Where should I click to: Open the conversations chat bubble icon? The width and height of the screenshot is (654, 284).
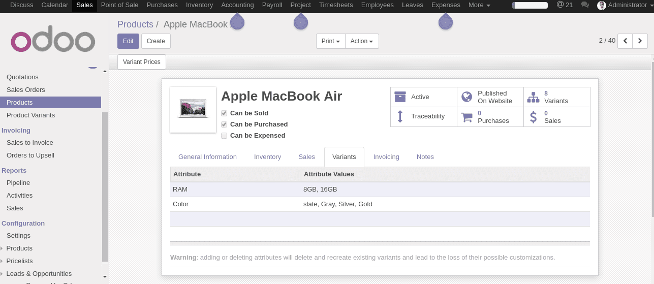(585, 5)
